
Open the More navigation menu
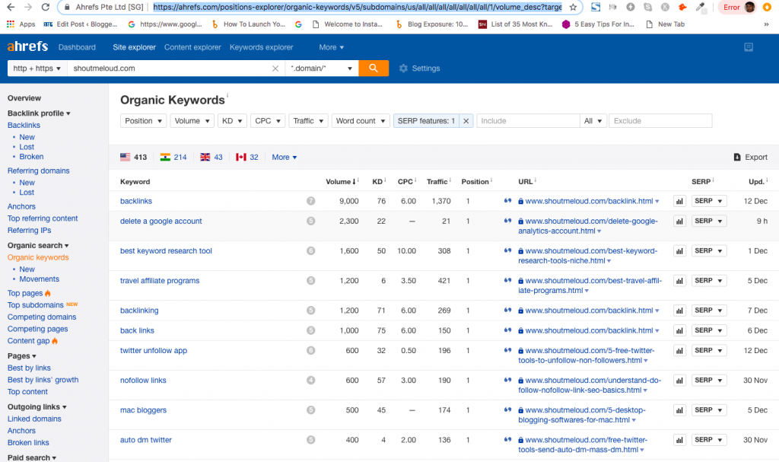(332, 47)
